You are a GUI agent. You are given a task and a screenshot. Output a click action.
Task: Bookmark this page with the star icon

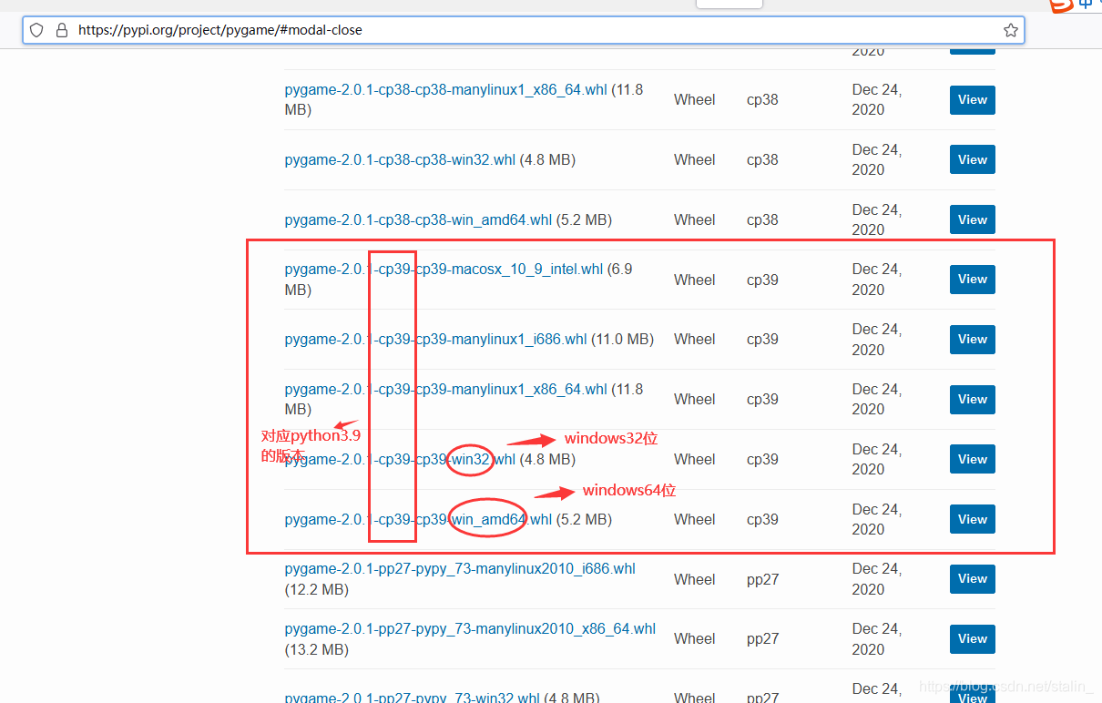click(1010, 30)
